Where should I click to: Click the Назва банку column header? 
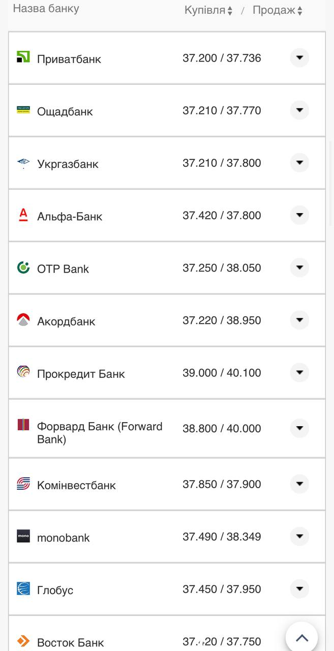click(x=46, y=9)
